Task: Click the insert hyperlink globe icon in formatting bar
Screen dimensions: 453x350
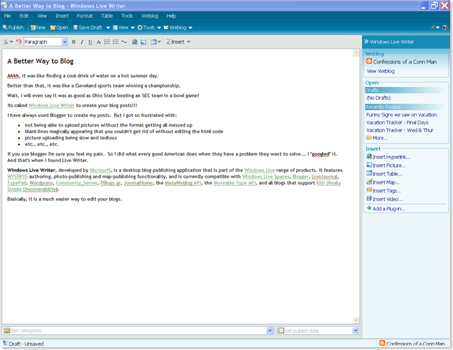Action: [134, 42]
